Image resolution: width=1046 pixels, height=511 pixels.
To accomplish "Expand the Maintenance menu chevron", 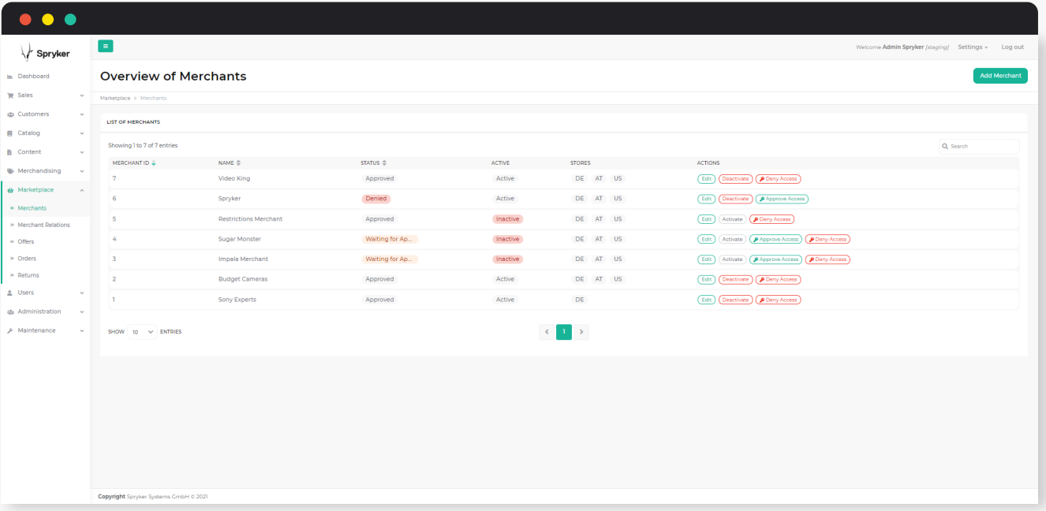I will (82, 330).
